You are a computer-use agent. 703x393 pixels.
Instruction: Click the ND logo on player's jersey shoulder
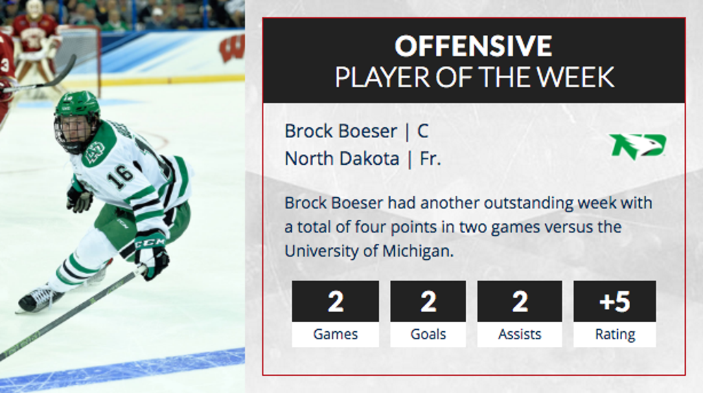95,151
